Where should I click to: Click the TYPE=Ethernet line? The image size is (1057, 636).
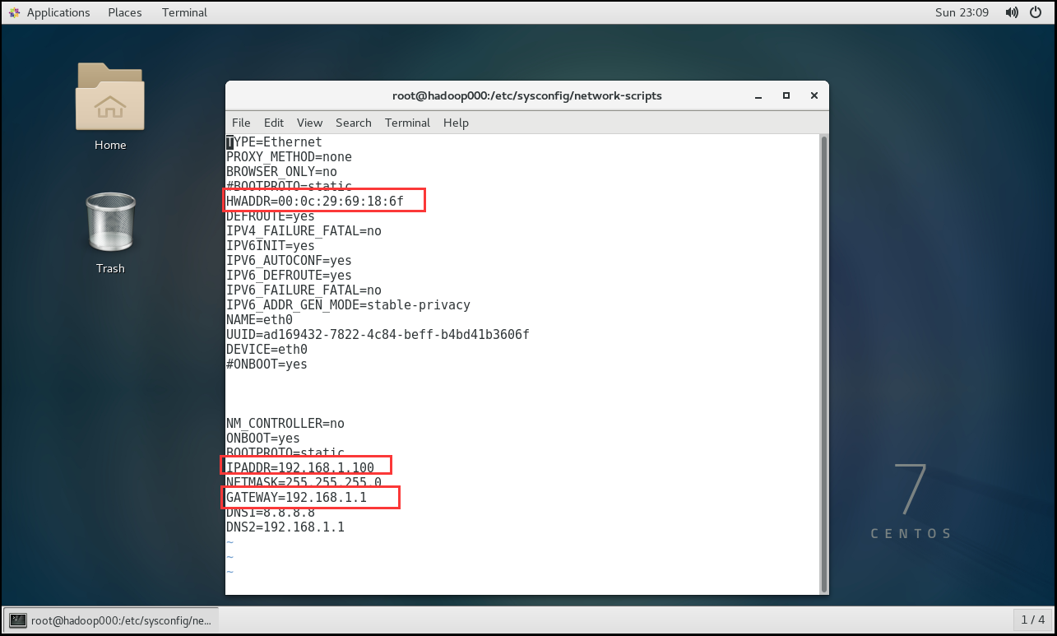coord(274,142)
